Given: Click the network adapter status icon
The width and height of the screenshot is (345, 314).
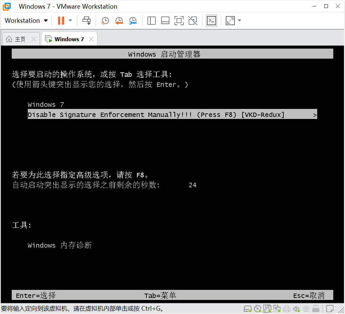Looking at the screenshot, I should click(x=277, y=309).
